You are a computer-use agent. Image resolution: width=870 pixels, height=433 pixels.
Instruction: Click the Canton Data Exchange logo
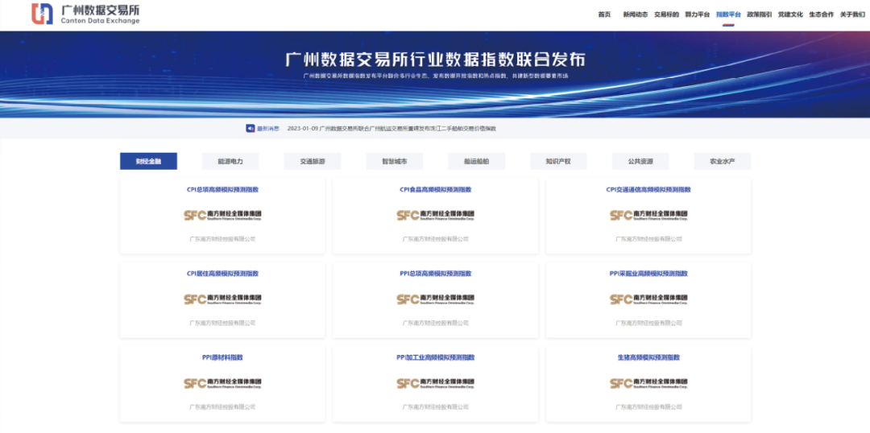[x=85, y=14]
